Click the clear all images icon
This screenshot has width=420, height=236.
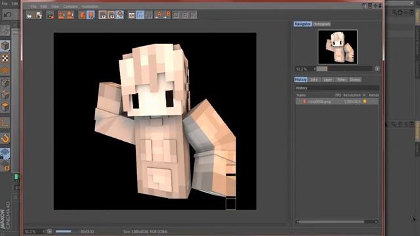[61, 15]
